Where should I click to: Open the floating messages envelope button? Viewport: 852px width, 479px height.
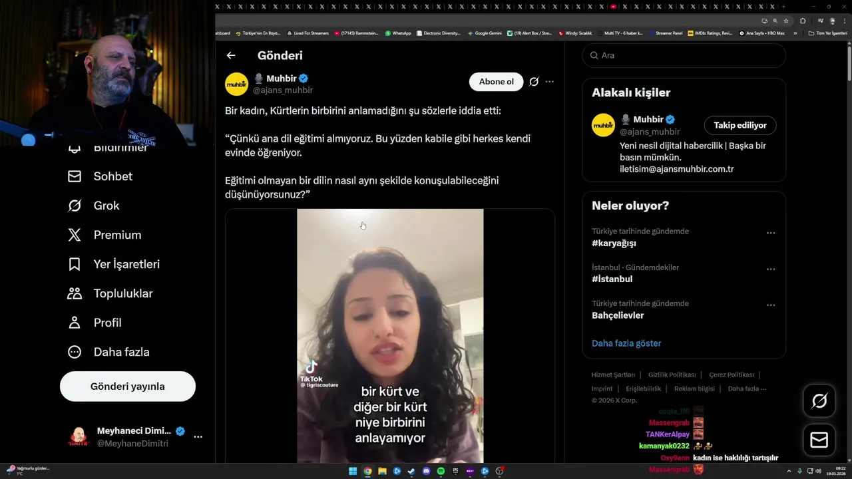pos(819,440)
